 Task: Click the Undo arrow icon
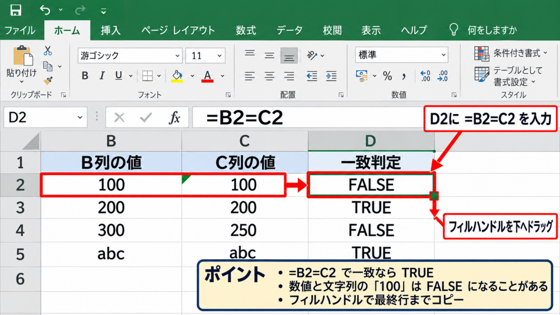45,10
